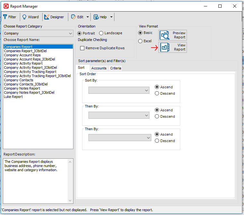Screen dimensions: 244x215
Task: Click the View Report chart icon
Action: click(164, 47)
